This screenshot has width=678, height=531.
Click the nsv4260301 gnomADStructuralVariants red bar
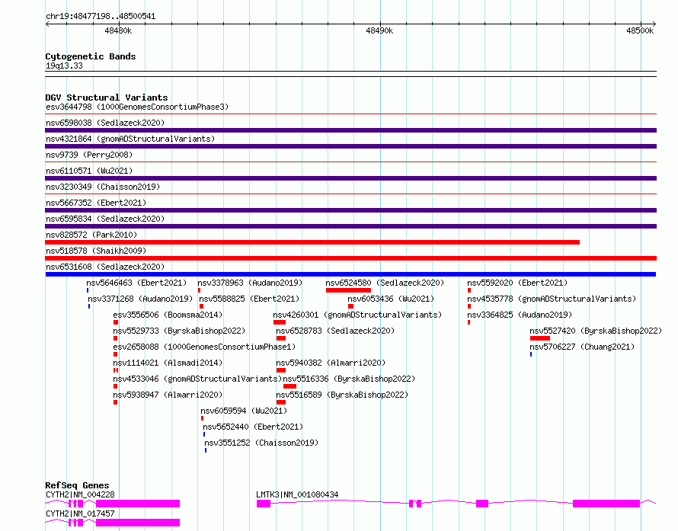pyautogui.click(x=280, y=322)
